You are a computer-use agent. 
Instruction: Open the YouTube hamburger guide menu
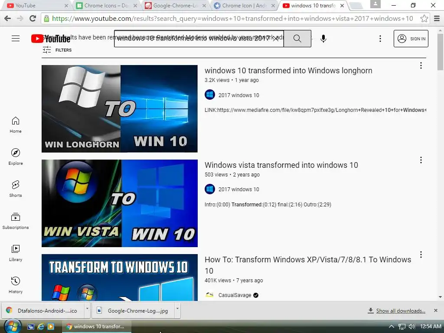click(16, 39)
